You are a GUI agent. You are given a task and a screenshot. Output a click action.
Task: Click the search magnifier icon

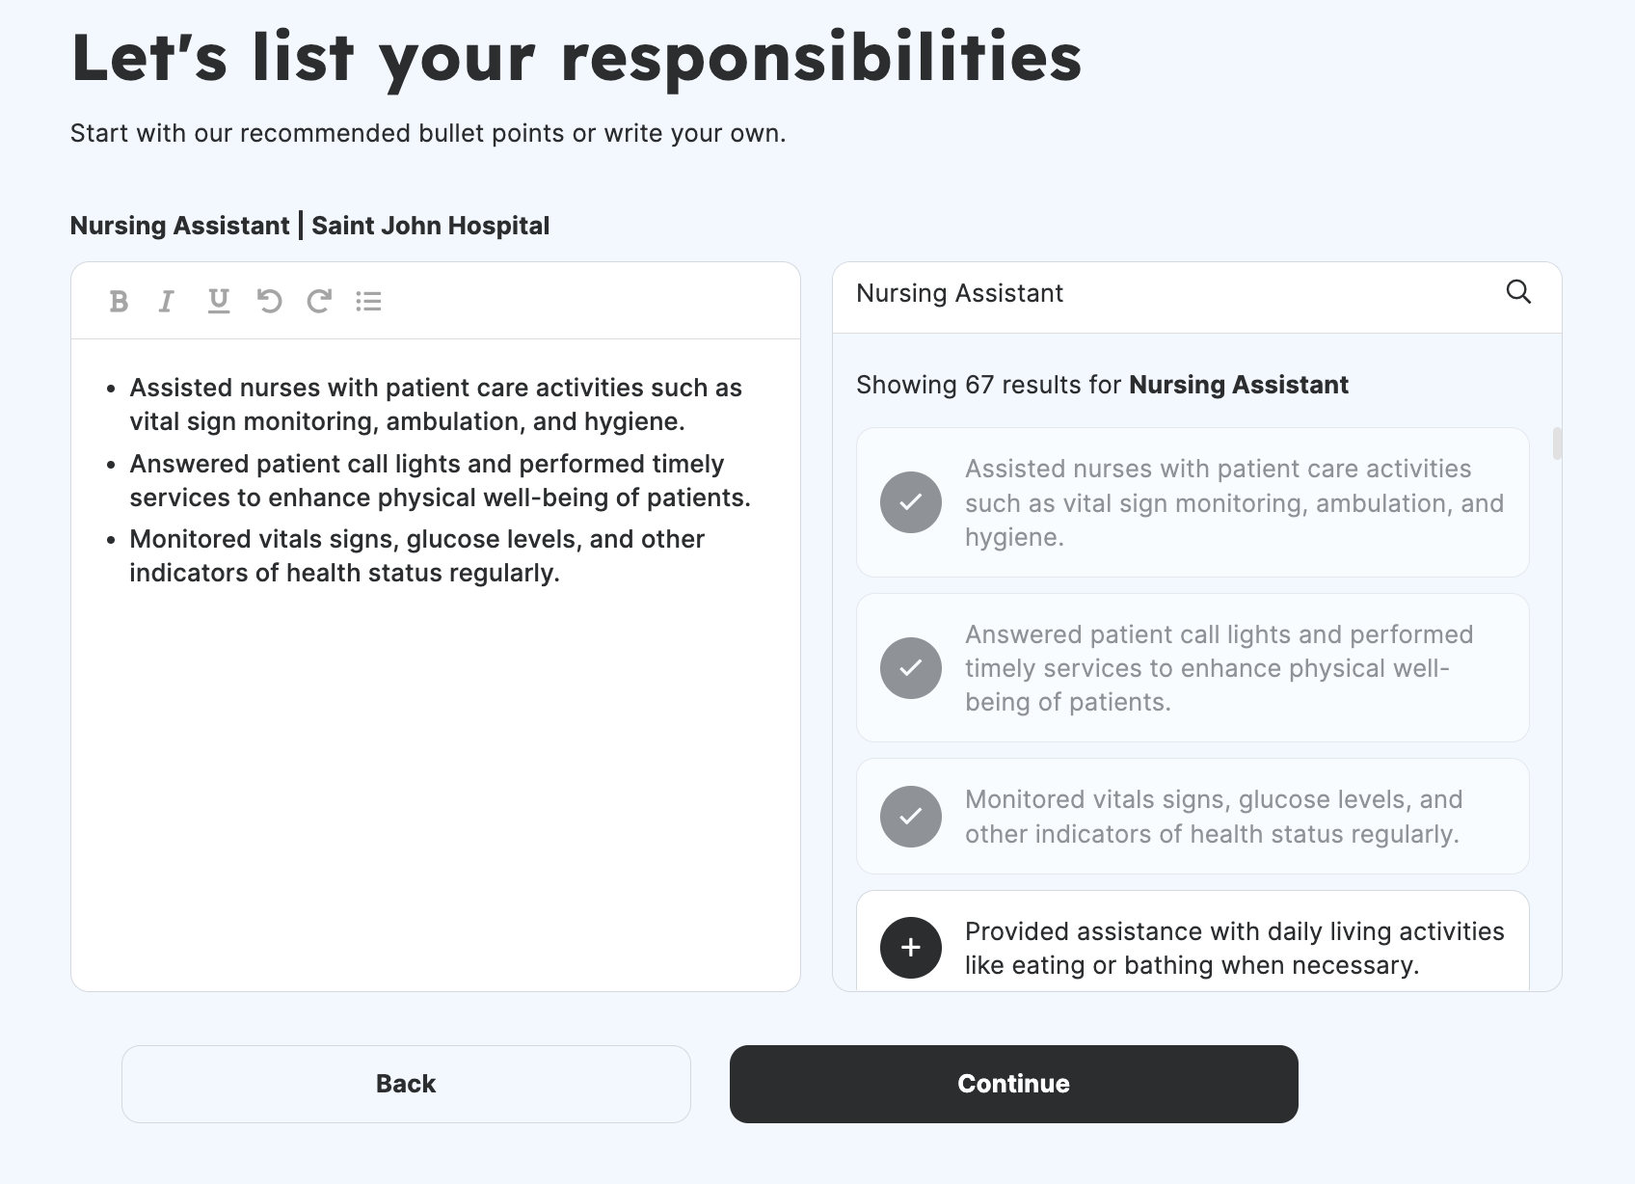pos(1519,291)
